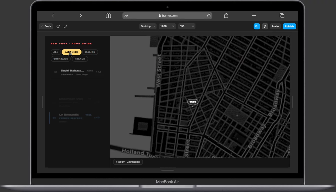The image size is (336, 192).
Task: Select the JAPANESE filter chip
Action: pos(72,52)
